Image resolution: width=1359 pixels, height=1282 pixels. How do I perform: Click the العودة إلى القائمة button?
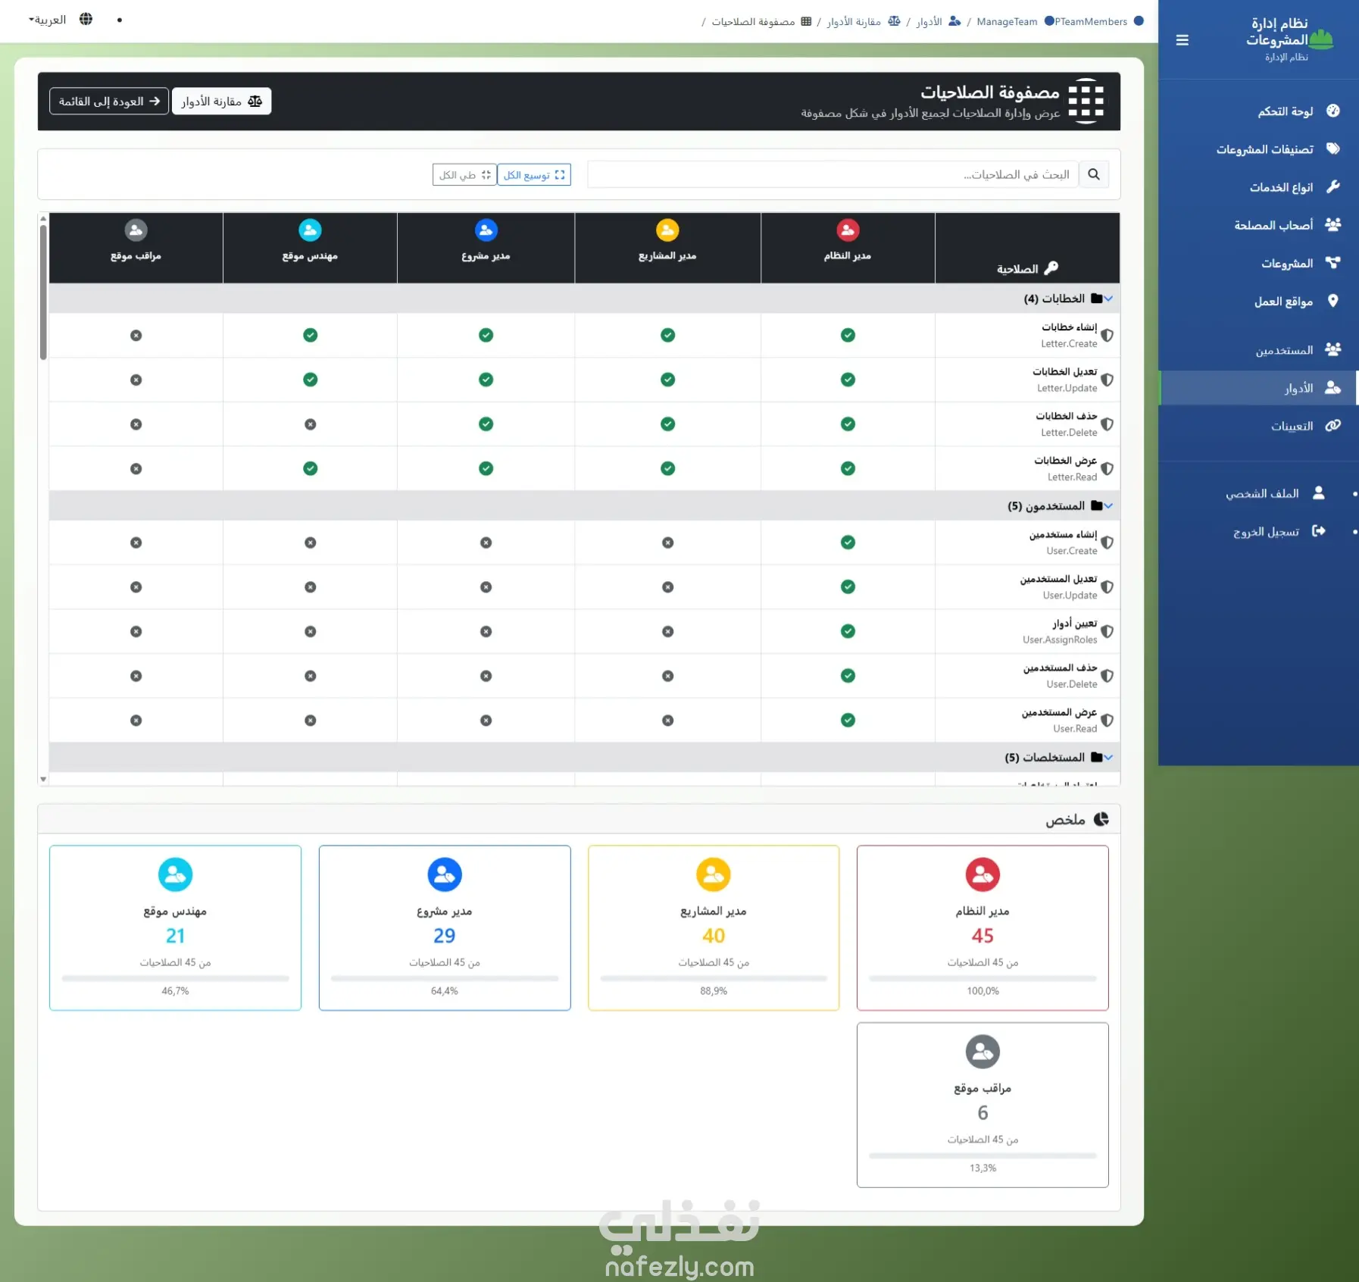(109, 101)
